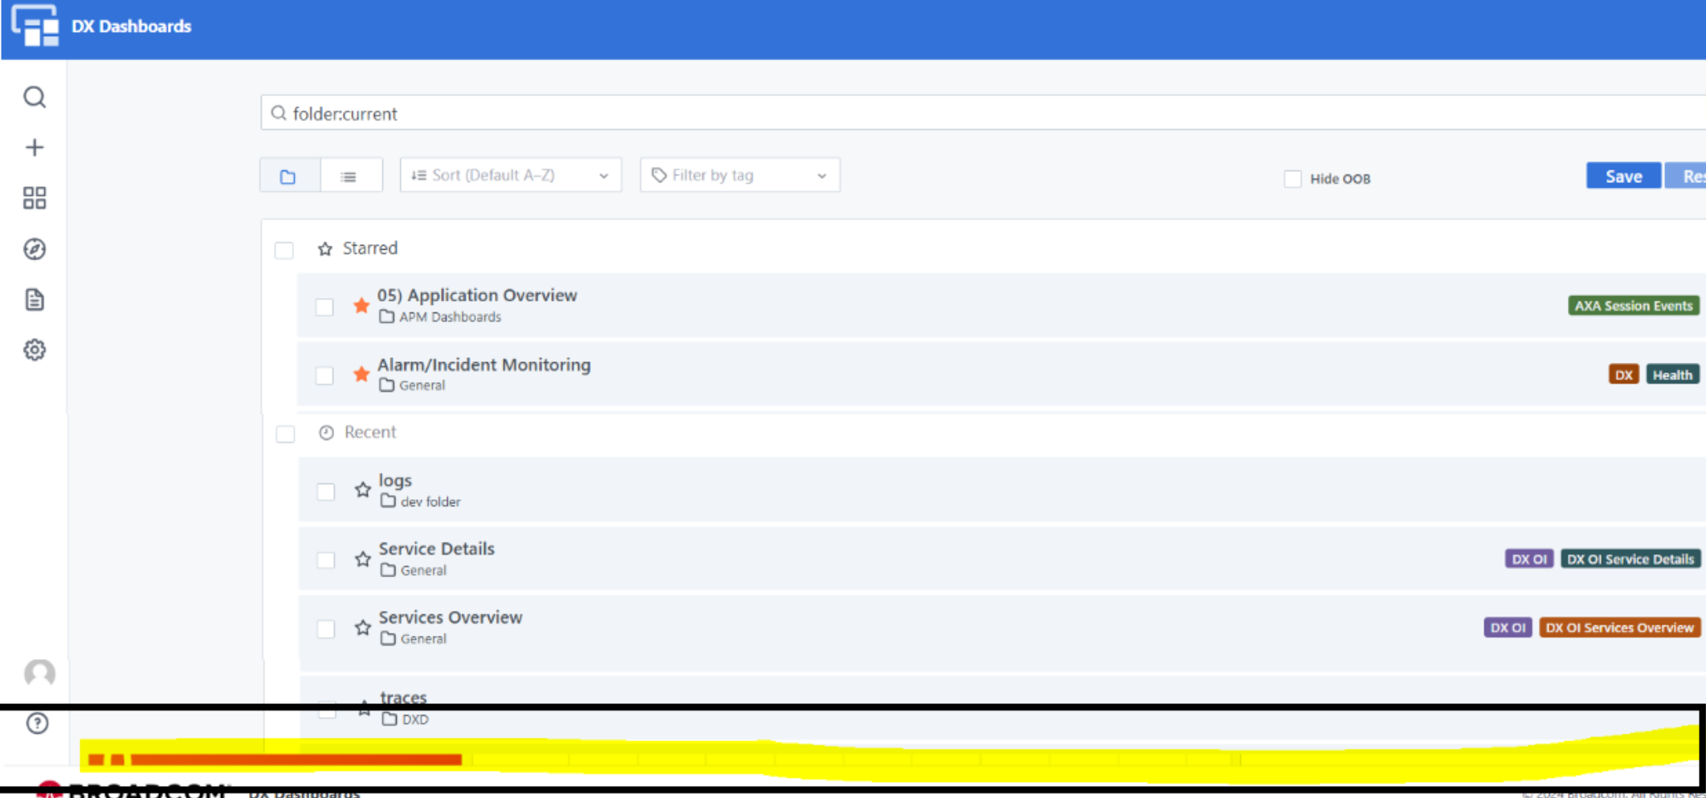Image resolution: width=1706 pixels, height=798 pixels.
Task: Open the sidebar help question icon
Action: pos(37,723)
